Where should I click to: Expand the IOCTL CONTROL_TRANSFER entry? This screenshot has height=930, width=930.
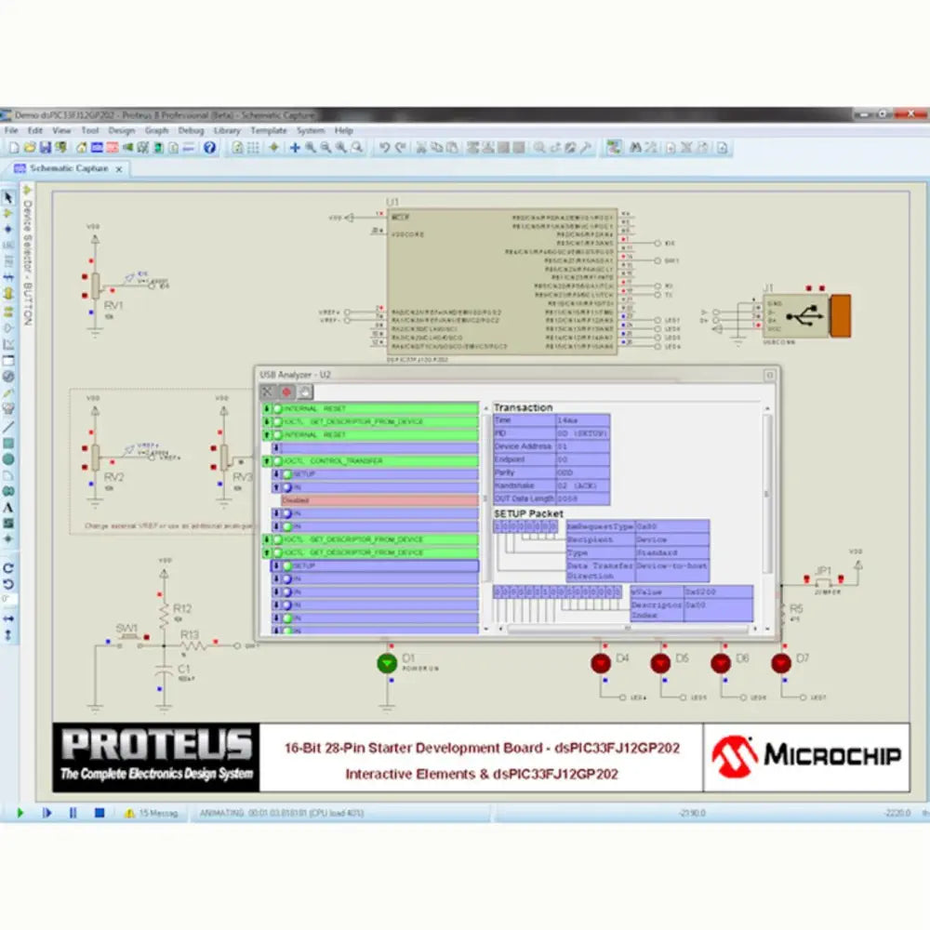tap(267, 460)
